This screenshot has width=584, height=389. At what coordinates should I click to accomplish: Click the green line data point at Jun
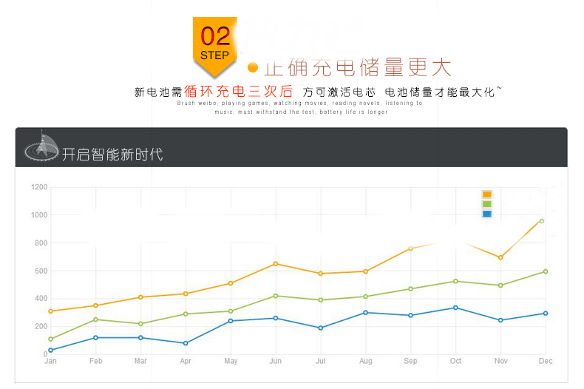click(x=276, y=296)
